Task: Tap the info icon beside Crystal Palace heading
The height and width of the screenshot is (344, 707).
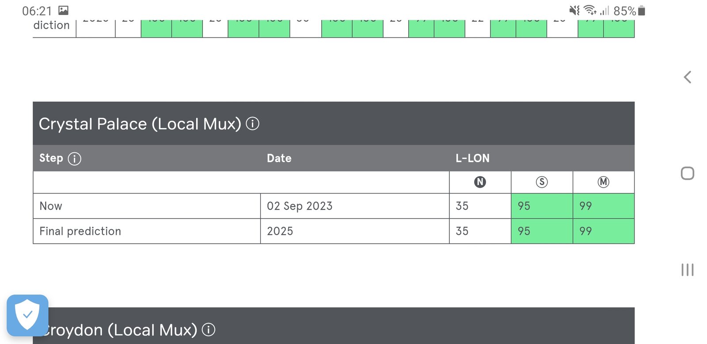Action: point(252,124)
